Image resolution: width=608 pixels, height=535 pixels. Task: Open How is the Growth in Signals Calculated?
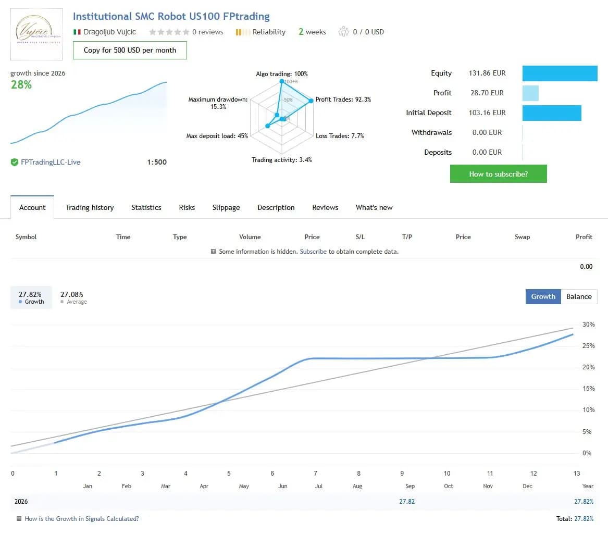click(x=82, y=519)
